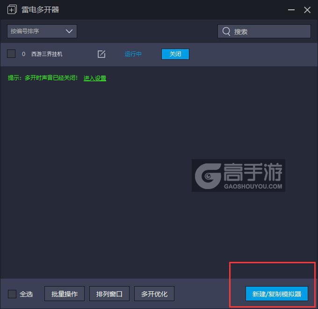Click the 排列窗口 button
This screenshot has height=309, width=318.
tap(109, 294)
